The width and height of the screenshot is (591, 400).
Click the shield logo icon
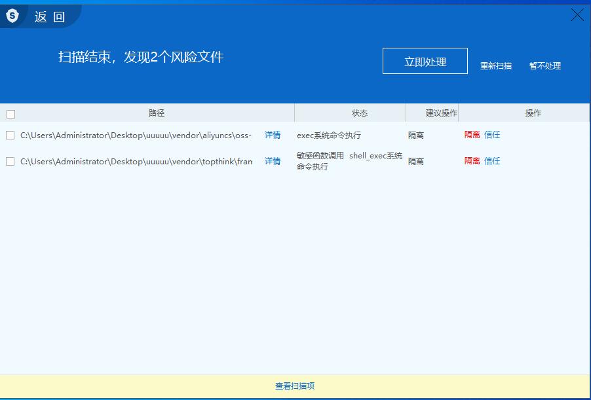[x=12, y=16]
